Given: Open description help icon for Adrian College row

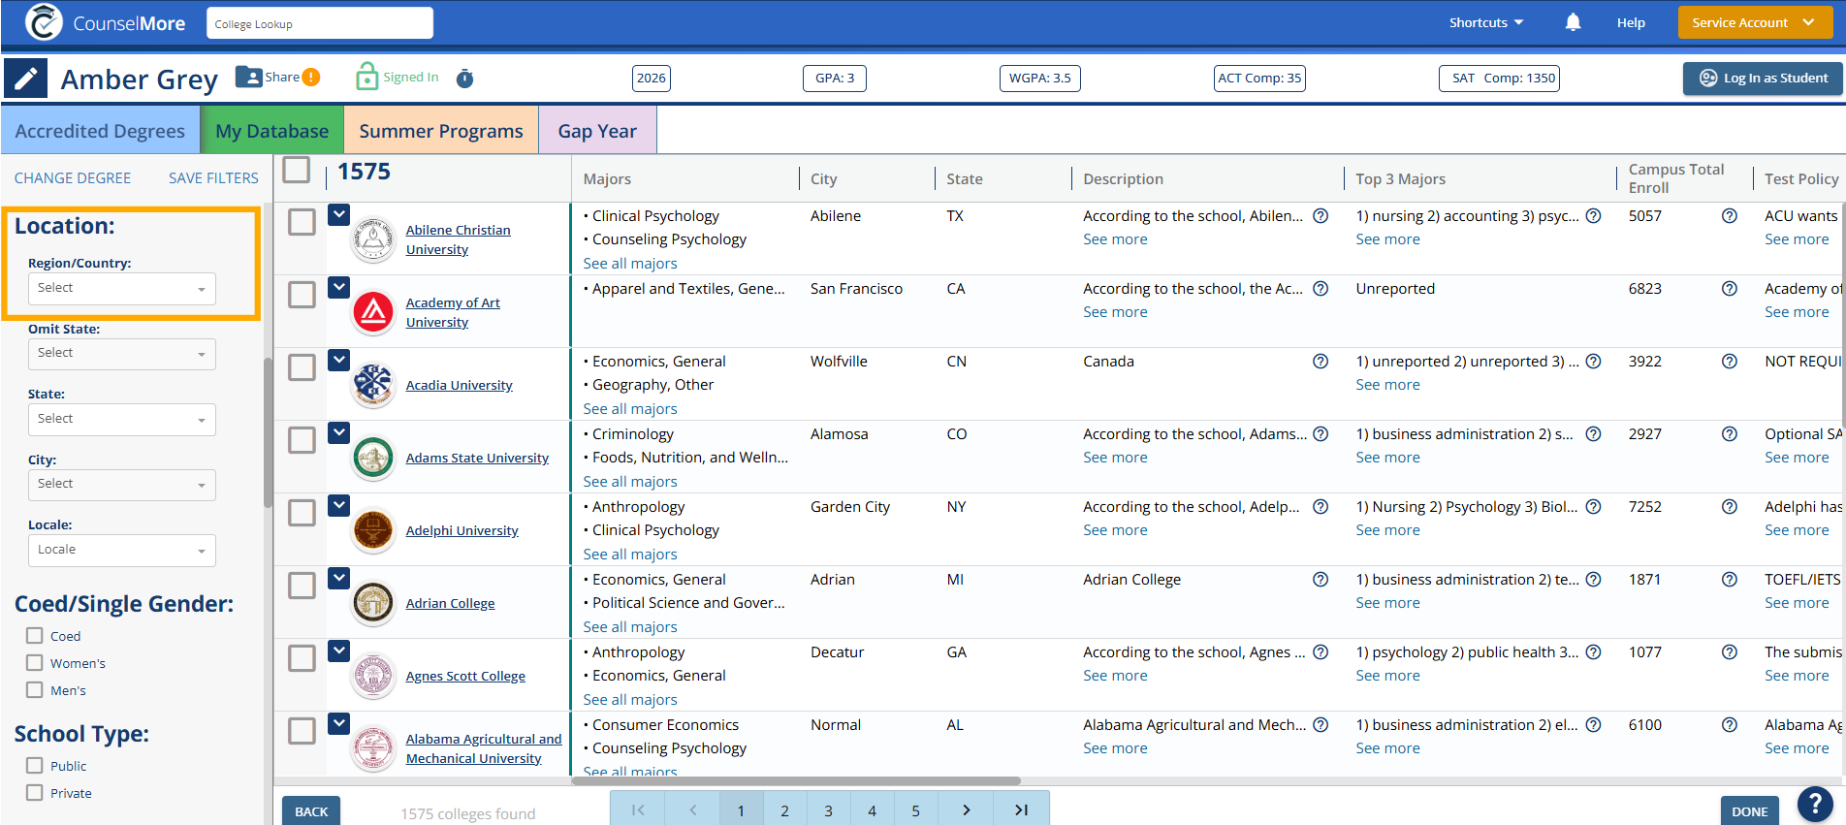Looking at the screenshot, I should click(1321, 580).
